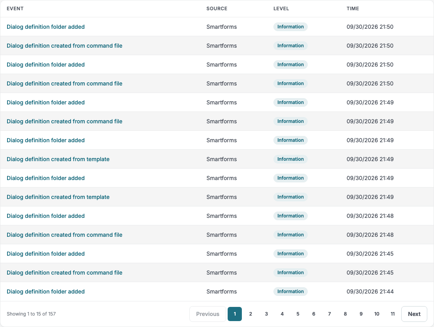Viewport: 434px width, 327px height.
Task: Click Smartforms in 21:48 folder added row
Action: tap(221, 216)
